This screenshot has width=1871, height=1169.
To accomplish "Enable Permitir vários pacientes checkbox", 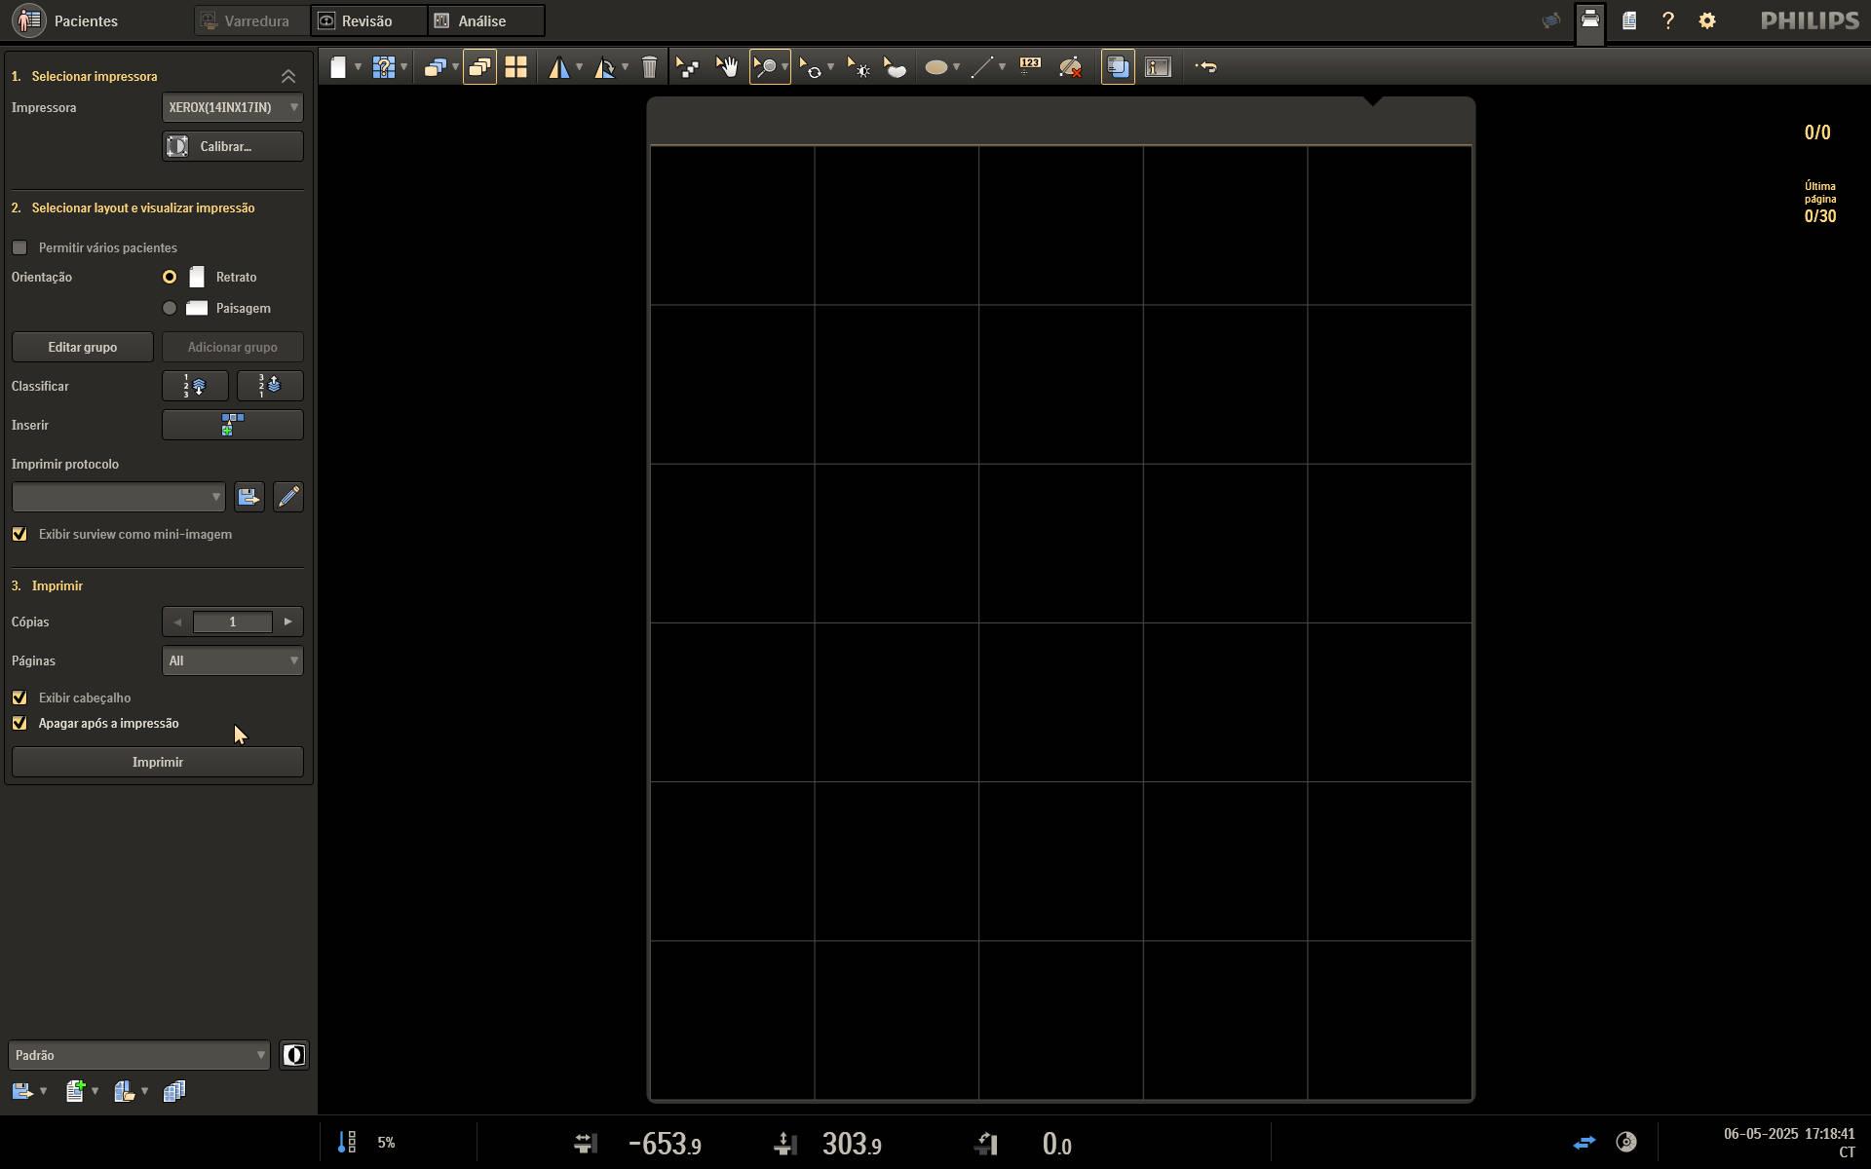I will 19,247.
